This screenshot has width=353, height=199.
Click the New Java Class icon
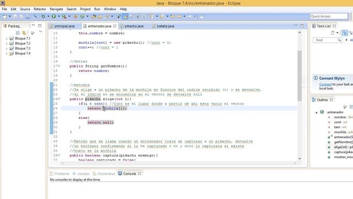[x=82, y=16]
